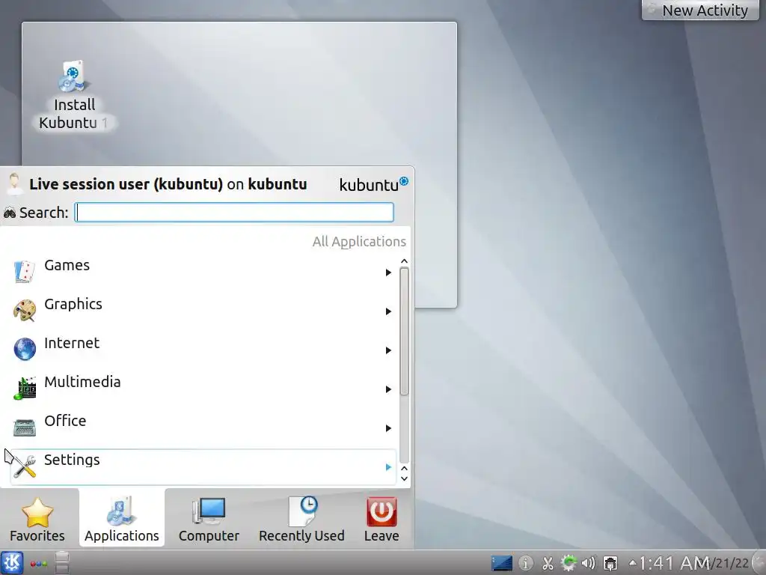Click the Games category cards icon
The width and height of the screenshot is (766, 575).
click(25, 272)
